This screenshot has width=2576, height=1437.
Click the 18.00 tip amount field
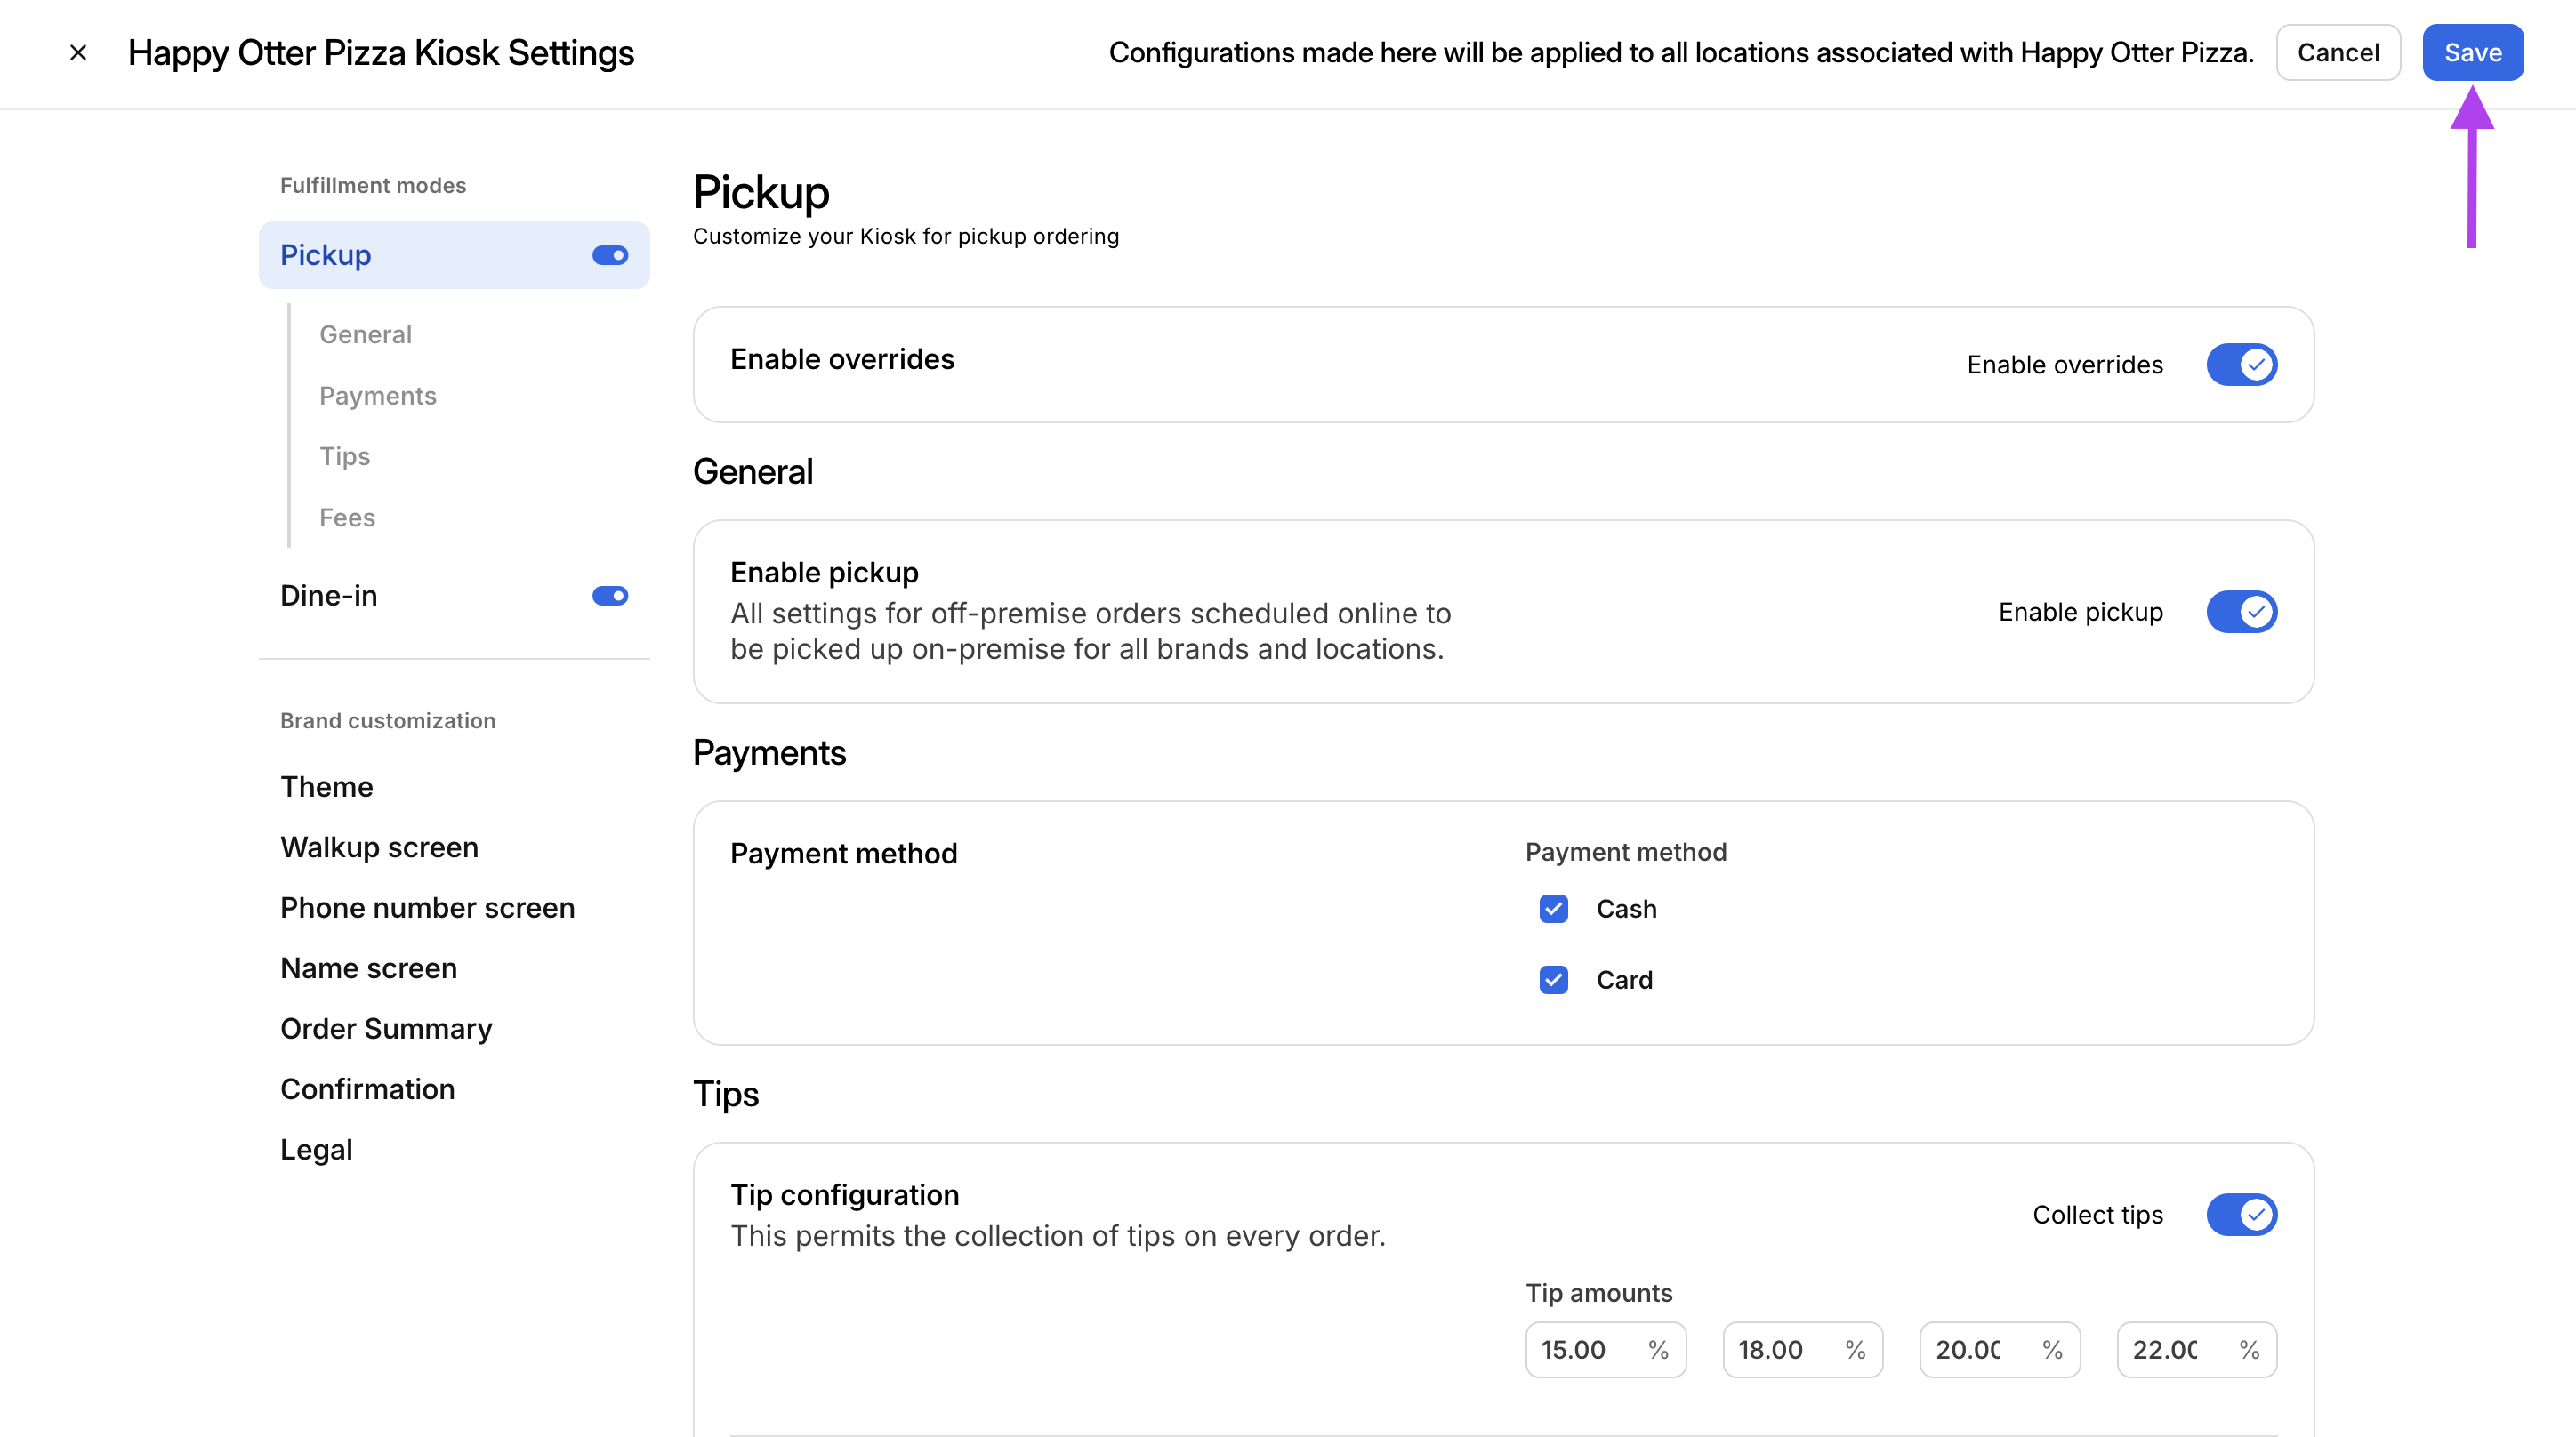1802,1349
